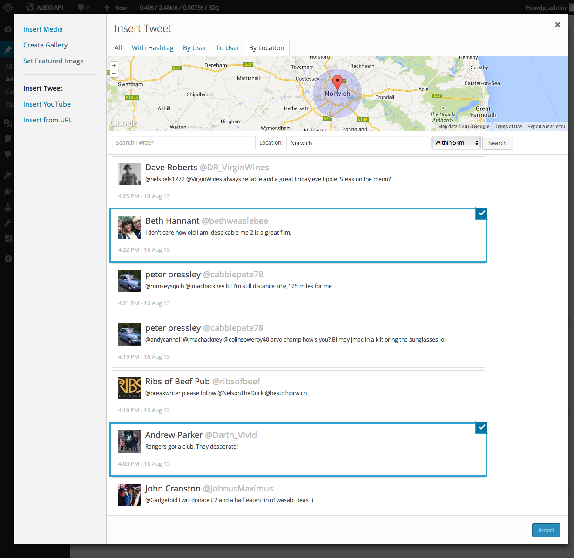Viewport: 574px width, 558px height.
Task: Choose Insert from URL in the menu
Action: pyautogui.click(x=48, y=120)
